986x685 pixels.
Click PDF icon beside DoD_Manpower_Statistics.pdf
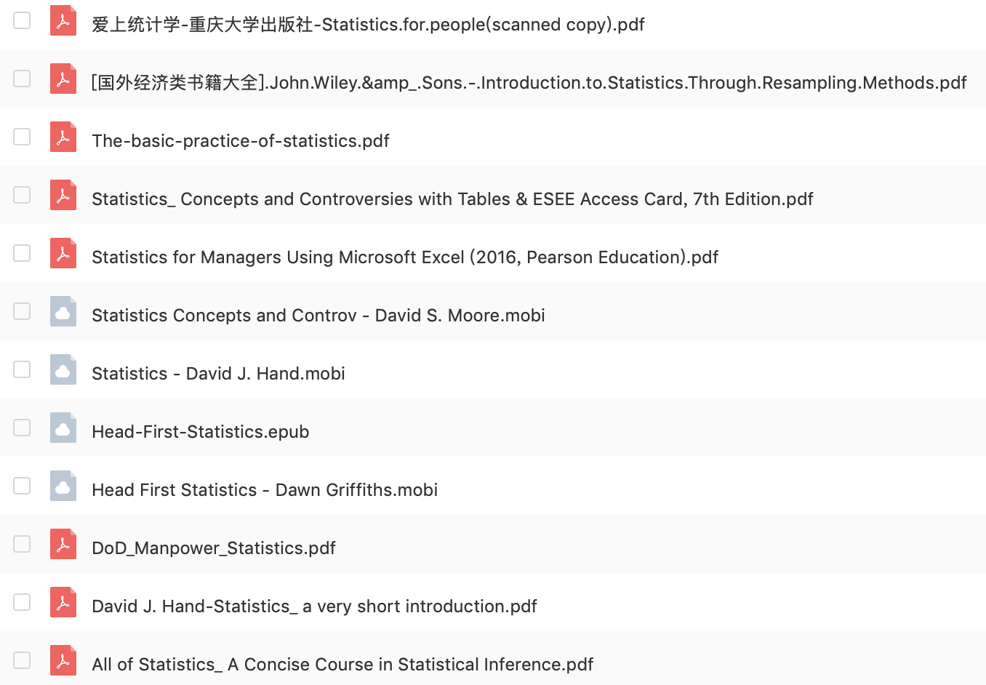pyautogui.click(x=63, y=544)
